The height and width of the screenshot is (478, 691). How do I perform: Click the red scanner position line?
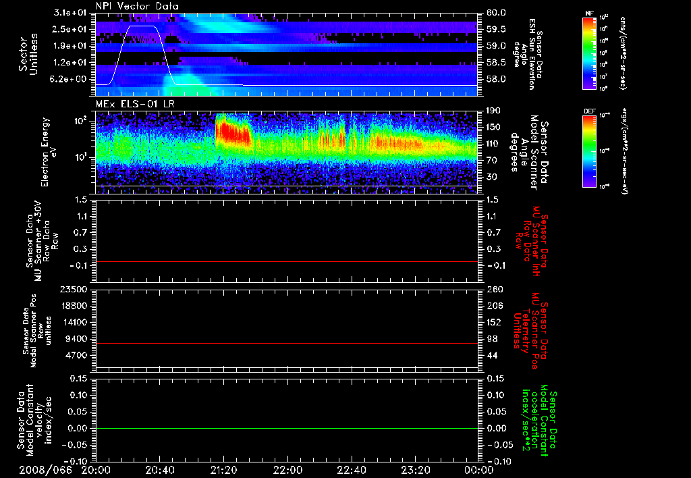tap(287, 344)
